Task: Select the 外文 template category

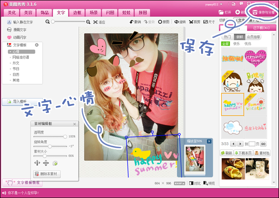Action: coord(16,63)
